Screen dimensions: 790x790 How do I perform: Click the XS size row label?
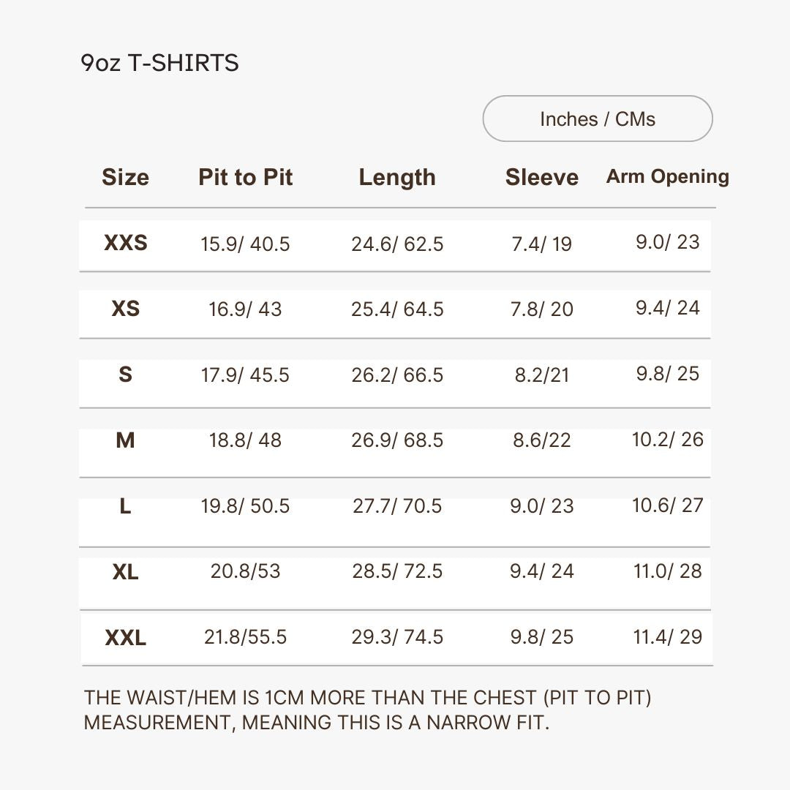click(125, 309)
